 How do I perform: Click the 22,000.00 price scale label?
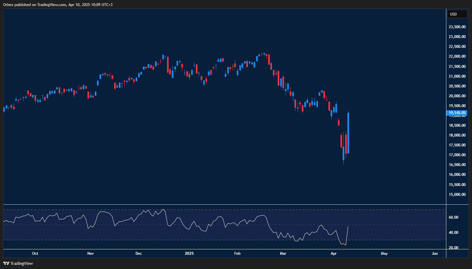click(457, 56)
